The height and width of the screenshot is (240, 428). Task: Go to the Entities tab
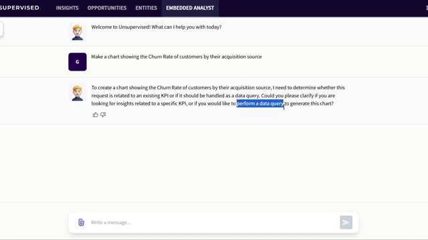point(146,8)
